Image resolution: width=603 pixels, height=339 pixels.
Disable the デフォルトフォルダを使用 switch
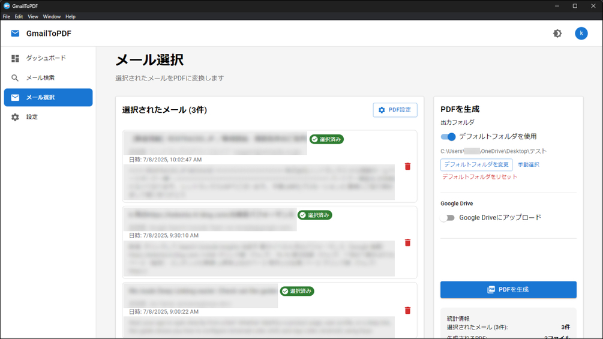coord(448,136)
